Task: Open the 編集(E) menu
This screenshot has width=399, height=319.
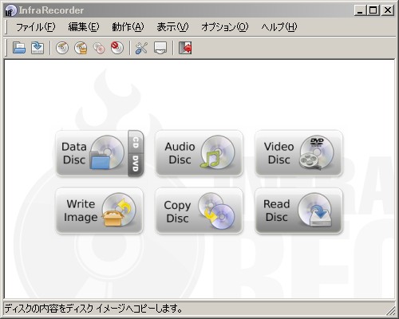Action: (x=84, y=27)
